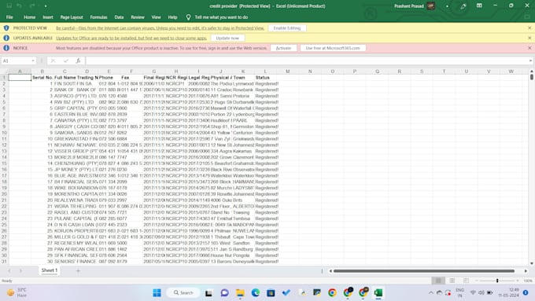Click previous sheet navigation arrow
The height and width of the screenshot is (301, 535).
(9, 270)
